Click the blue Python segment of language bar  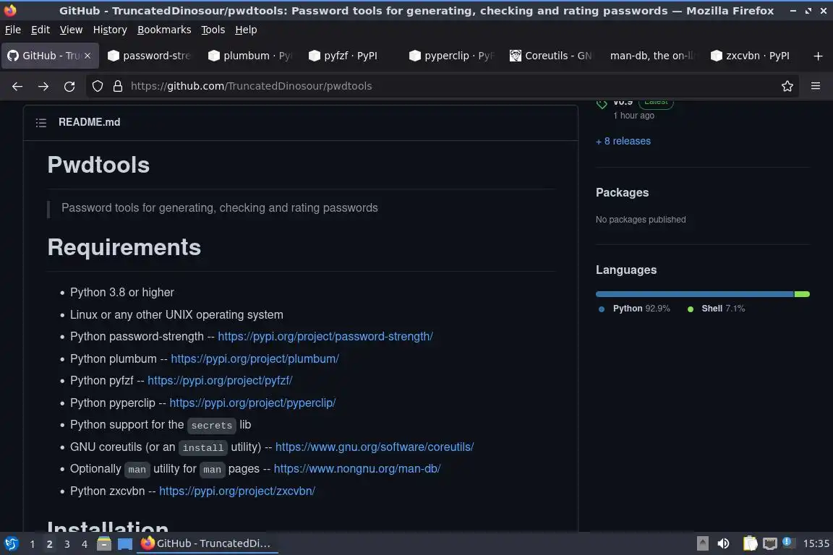(695, 294)
